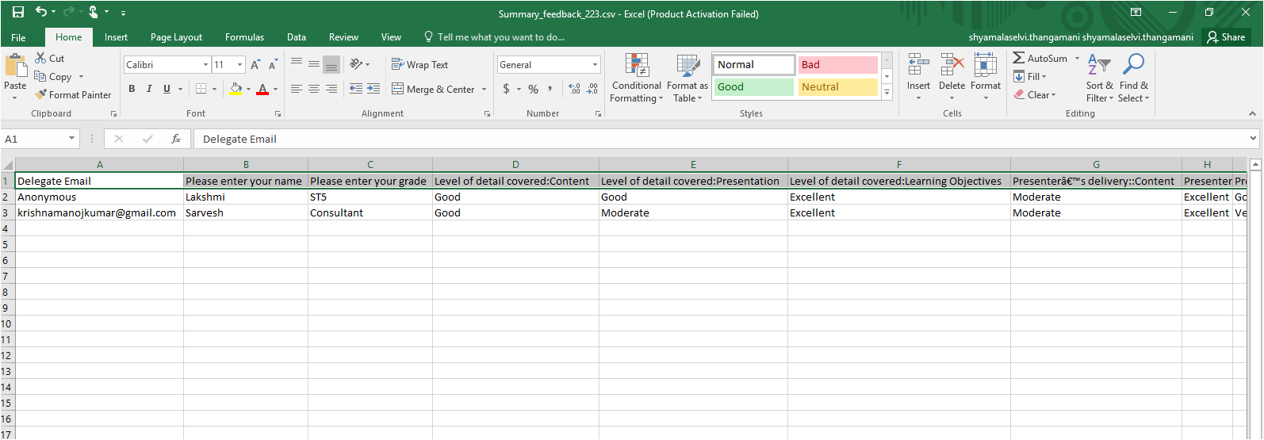Click the Insert Function fx icon

point(176,139)
